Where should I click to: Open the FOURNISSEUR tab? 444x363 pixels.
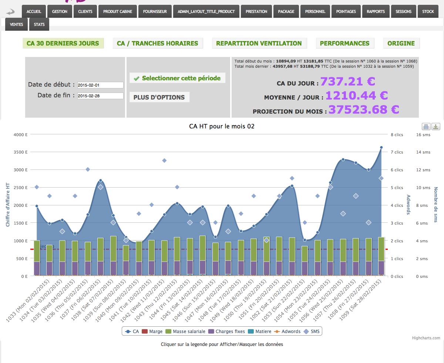pyautogui.click(x=155, y=11)
